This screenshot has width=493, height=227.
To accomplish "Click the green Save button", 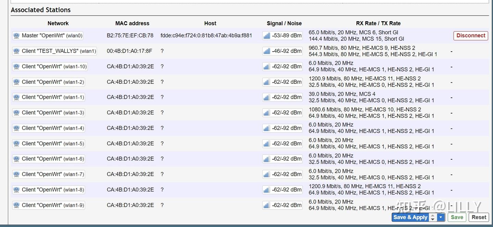I will coord(457,217).
